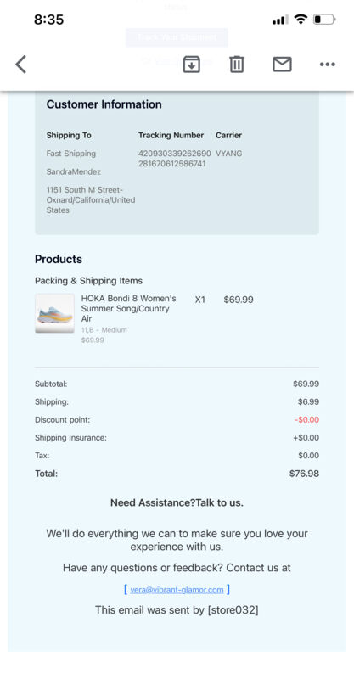This screenshot has width=354, height=679.
Task: Select the tracking number text
Action: point(175,159)
